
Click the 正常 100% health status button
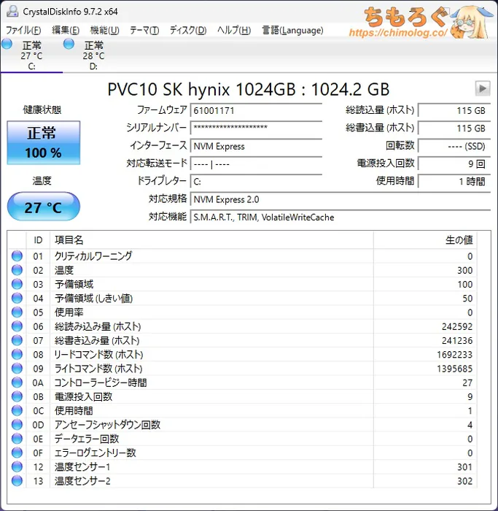tap(44, 142)
